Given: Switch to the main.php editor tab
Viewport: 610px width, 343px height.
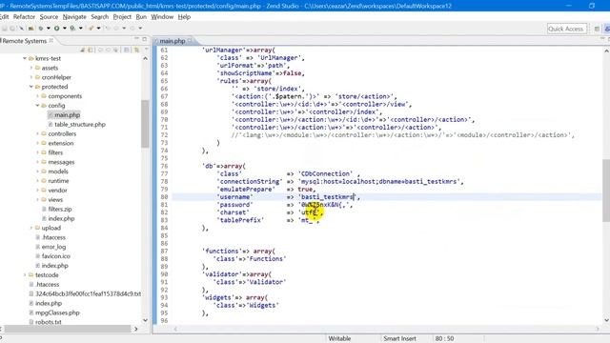Looking at the screenshot, I should [173, 41].
